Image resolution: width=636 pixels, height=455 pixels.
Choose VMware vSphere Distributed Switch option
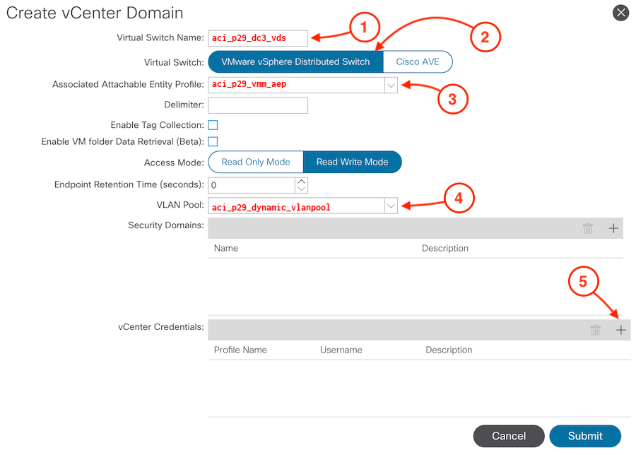tap(295, 61)
